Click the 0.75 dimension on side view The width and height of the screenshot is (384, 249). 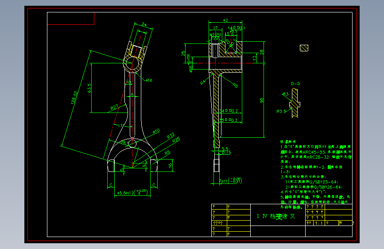point(226,152)
